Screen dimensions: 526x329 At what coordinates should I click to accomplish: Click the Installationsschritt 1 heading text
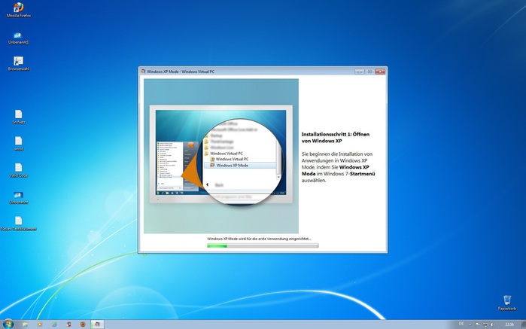[x=336, y=137]
